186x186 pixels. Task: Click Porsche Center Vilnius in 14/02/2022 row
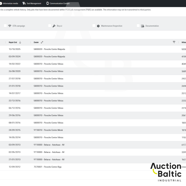click(x=49, y=64)
